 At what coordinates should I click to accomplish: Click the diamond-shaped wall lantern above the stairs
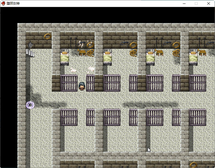(x=30, y=45)
